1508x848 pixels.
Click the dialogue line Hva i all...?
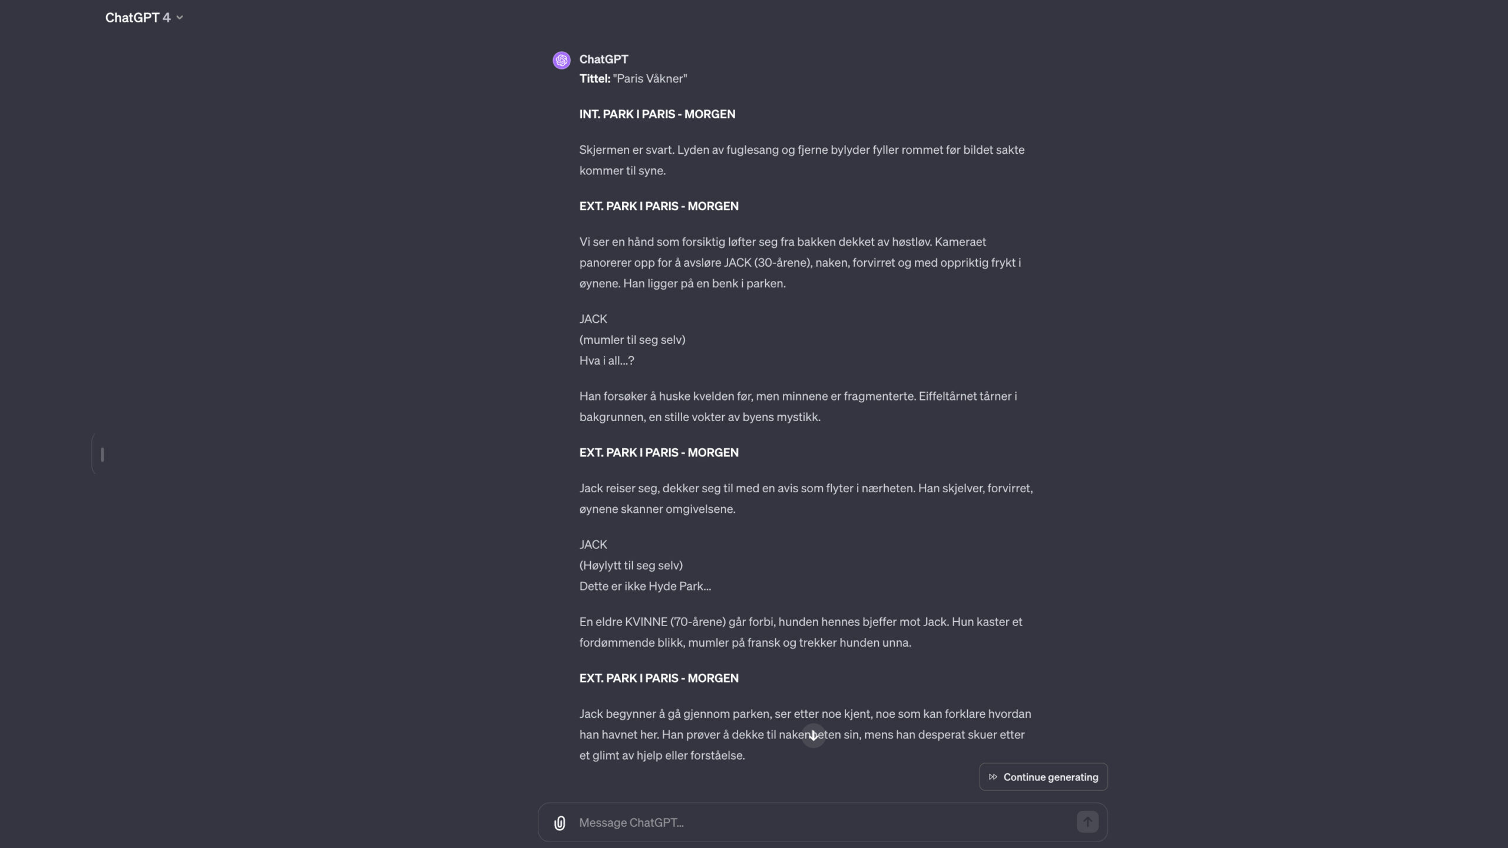(x=607, y=360)
